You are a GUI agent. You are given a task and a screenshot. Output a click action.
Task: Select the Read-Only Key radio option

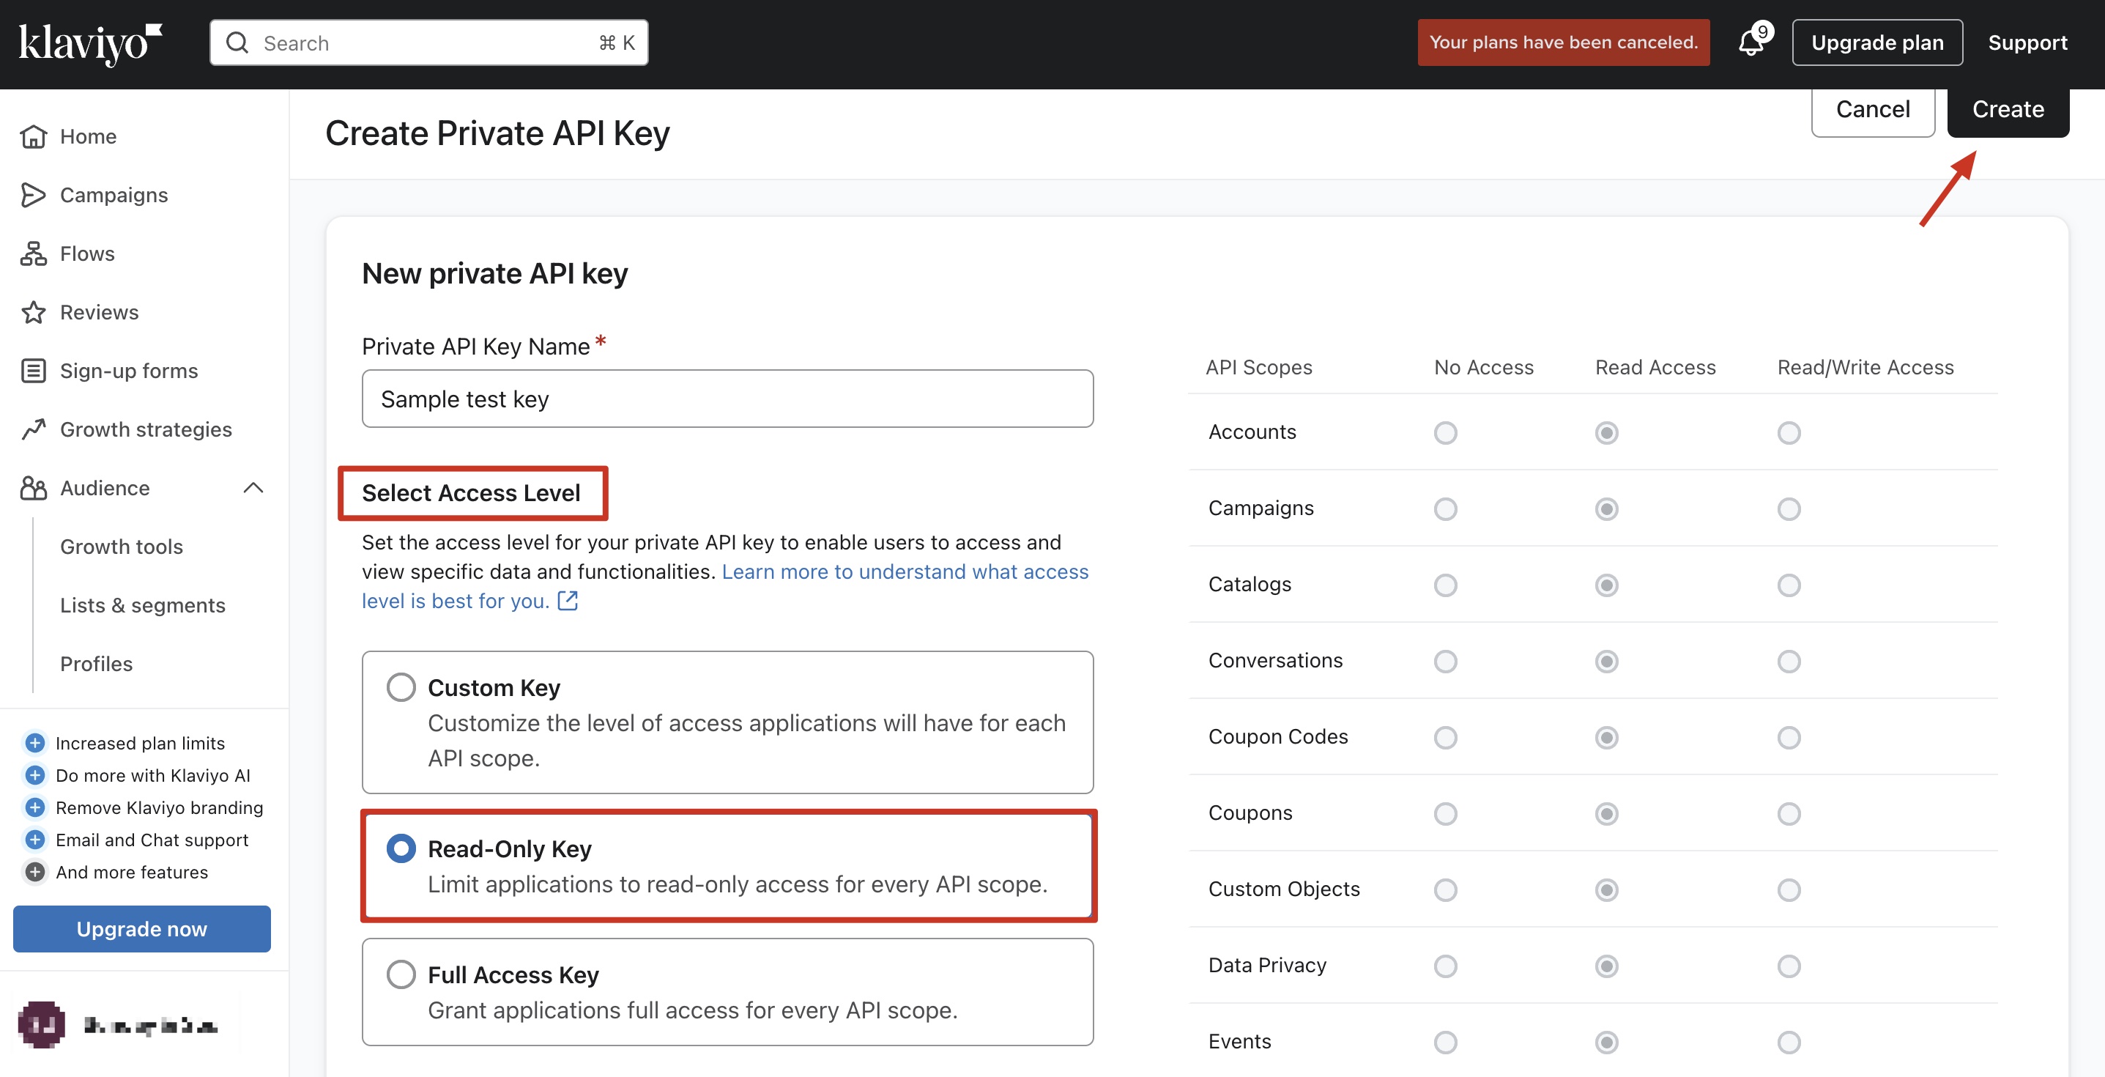point(401,849)
